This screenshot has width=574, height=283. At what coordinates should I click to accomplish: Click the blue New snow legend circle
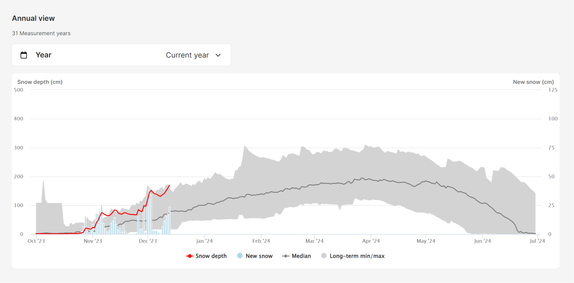click(240, 256)
